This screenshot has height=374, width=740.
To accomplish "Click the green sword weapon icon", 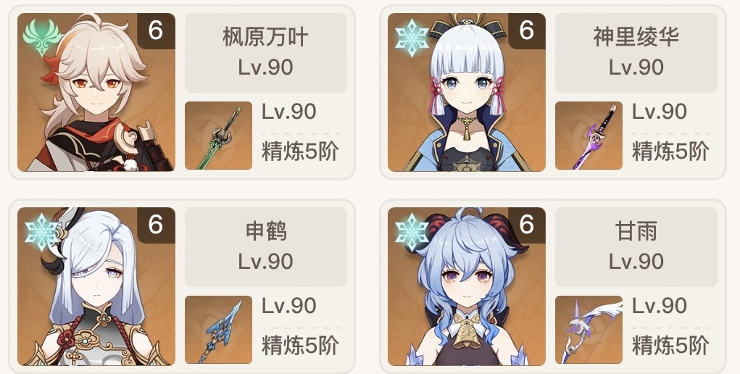I will [218, 136].
